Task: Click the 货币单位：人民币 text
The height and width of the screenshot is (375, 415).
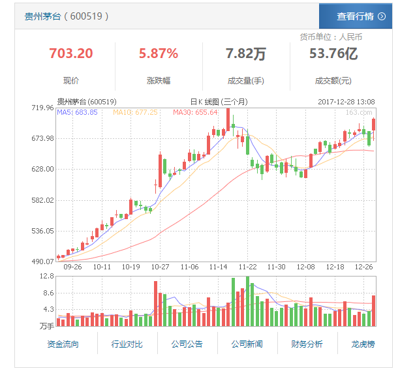Action: coord(331,37)
